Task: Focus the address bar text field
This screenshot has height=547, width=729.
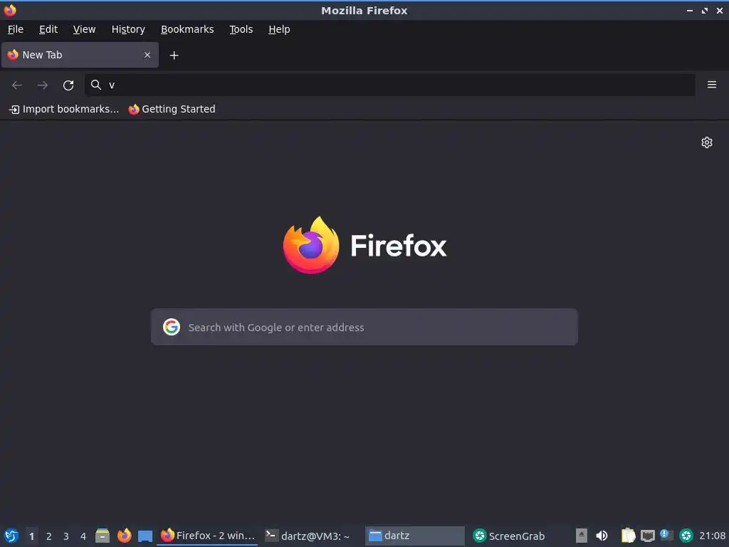Action: click(389, 85)
